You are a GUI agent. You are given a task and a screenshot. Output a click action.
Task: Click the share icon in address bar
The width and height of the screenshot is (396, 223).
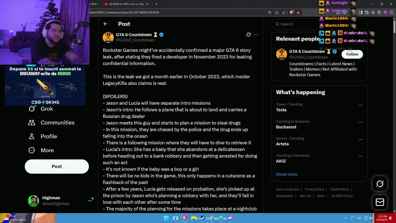[284, 12]
